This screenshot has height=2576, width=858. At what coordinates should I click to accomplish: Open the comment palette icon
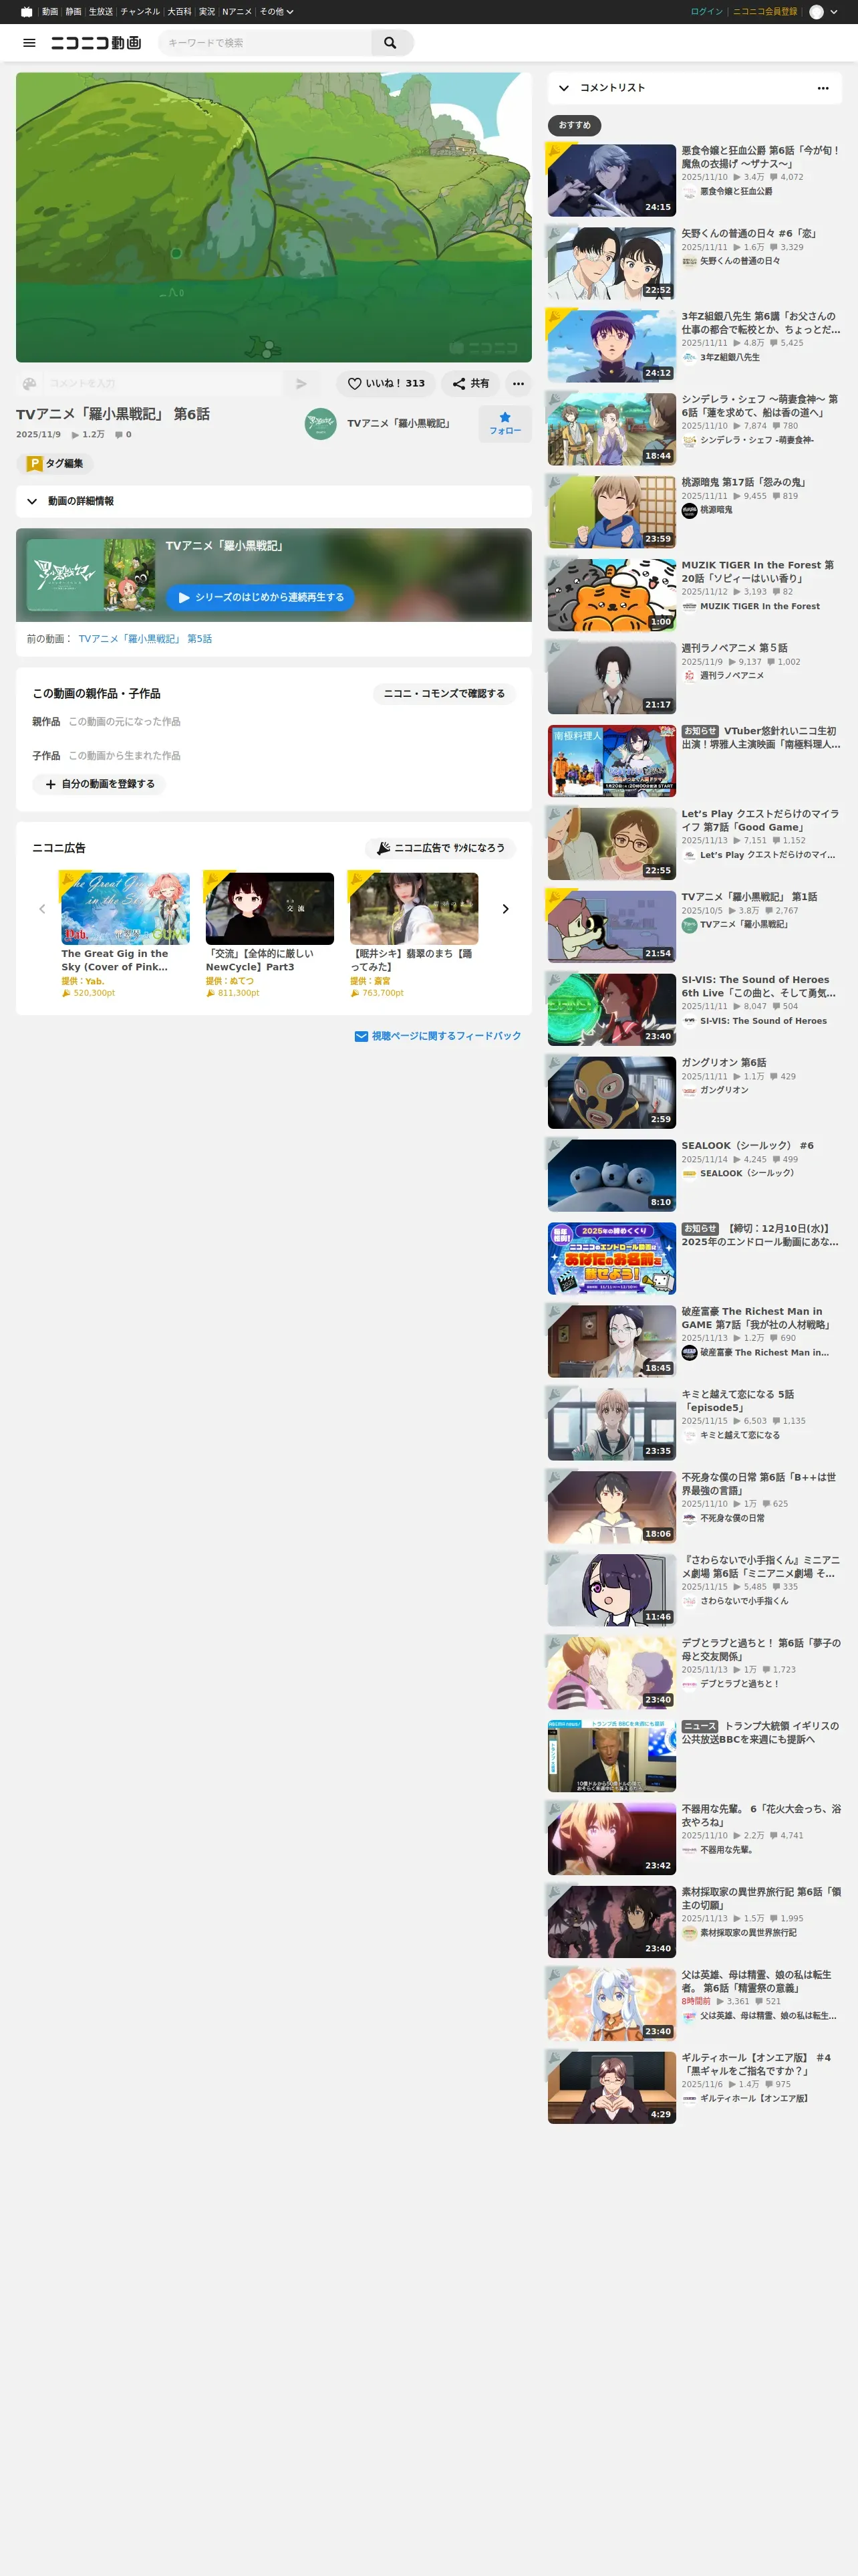click(x=29, y=383)
